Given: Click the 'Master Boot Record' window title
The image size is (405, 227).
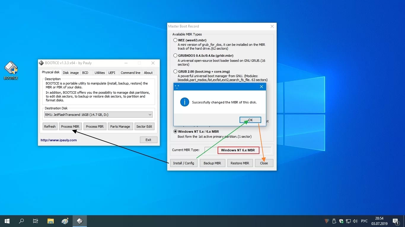Looking at the screenshot, I should click(184, 26).
